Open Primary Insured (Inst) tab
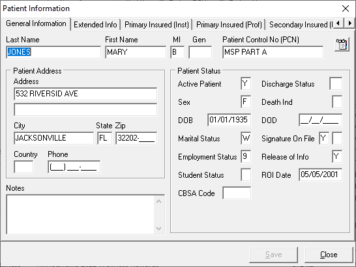The width and height of the screenshot is (356, 267). 156,25
